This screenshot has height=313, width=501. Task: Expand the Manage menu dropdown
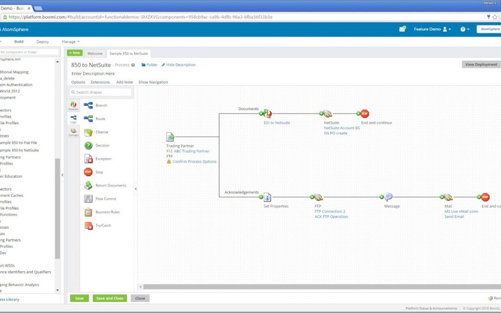[x=71, y=42]
